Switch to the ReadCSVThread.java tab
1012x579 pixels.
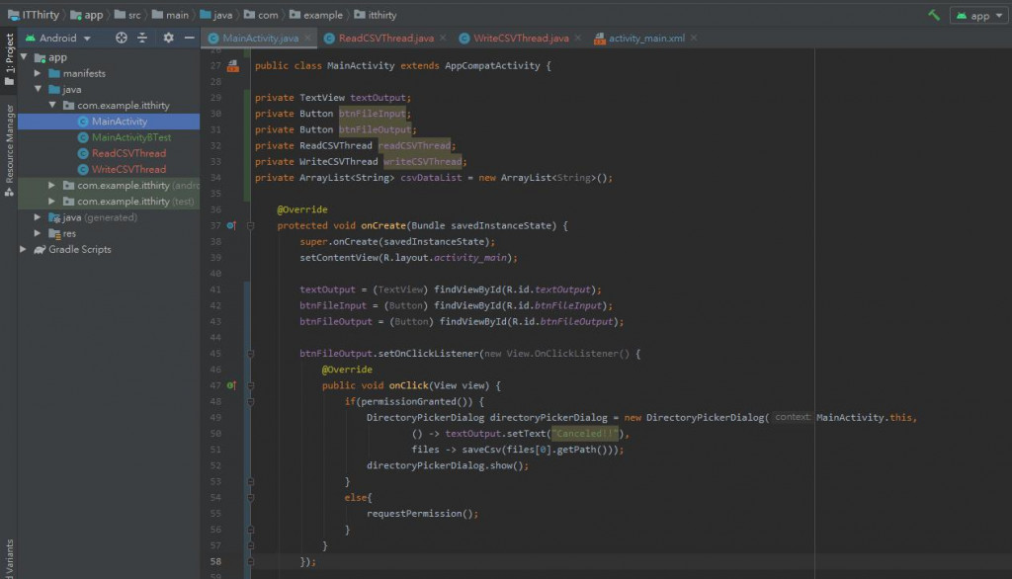[x=384, y=39]
